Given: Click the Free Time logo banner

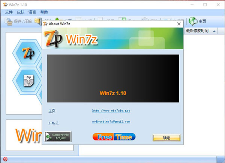Looking at the screenshot, I should [114, 137].
